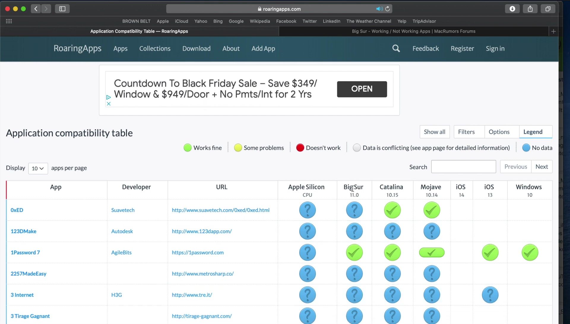Open Collections in the nav bar
The width and height of the screenshot is (570, 324).
click(155, 48)
